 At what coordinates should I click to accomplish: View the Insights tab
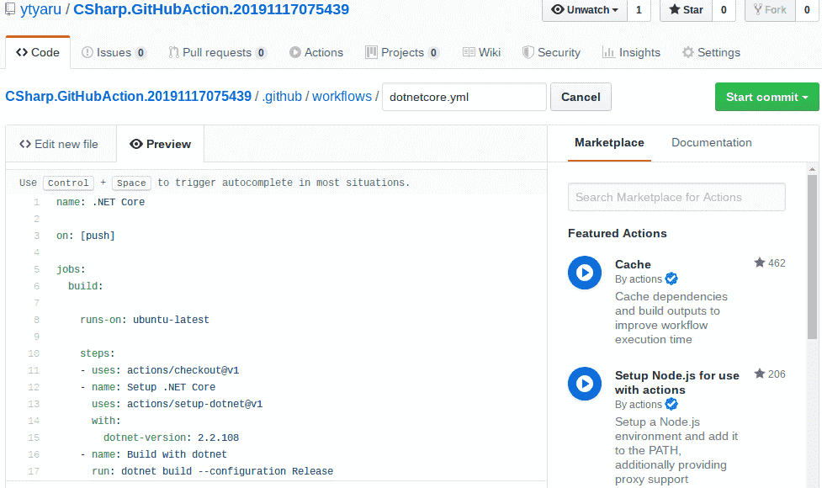tap(632, 52)
